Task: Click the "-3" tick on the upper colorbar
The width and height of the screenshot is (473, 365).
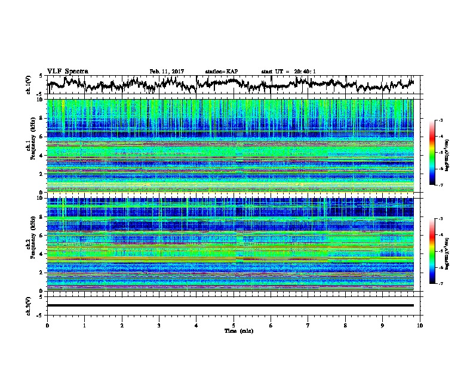Action: point(441,120)
